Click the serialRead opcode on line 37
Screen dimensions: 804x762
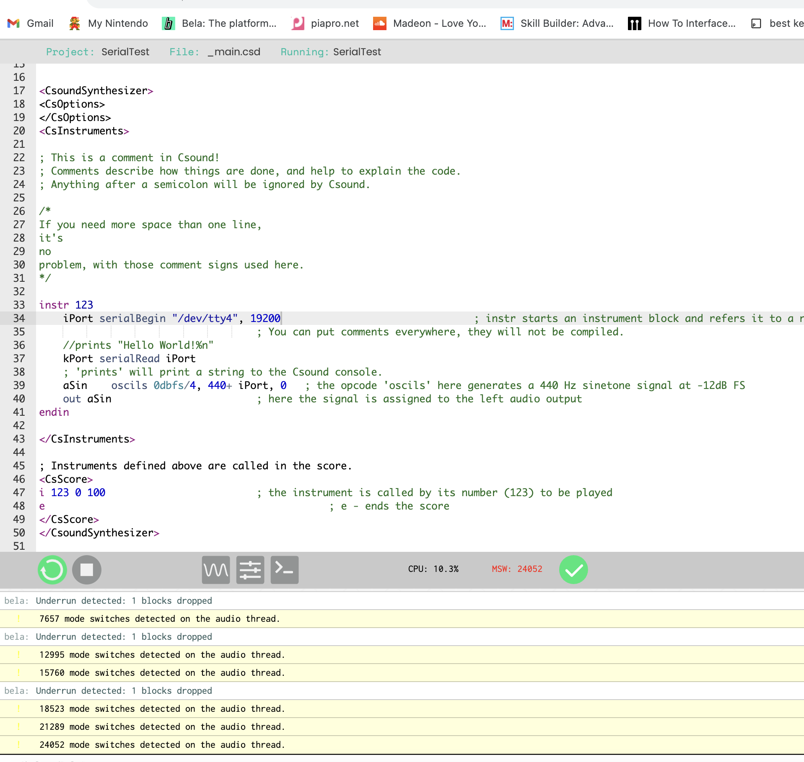(129, 358)
